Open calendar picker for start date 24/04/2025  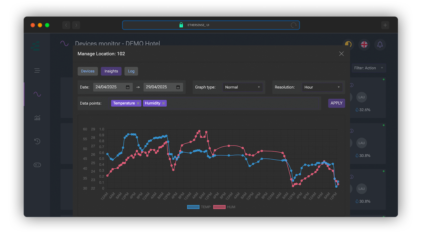click(x=128, y=87)
